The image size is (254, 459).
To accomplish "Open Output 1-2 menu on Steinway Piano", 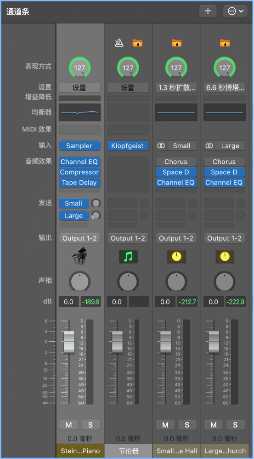I will (79, 238).
